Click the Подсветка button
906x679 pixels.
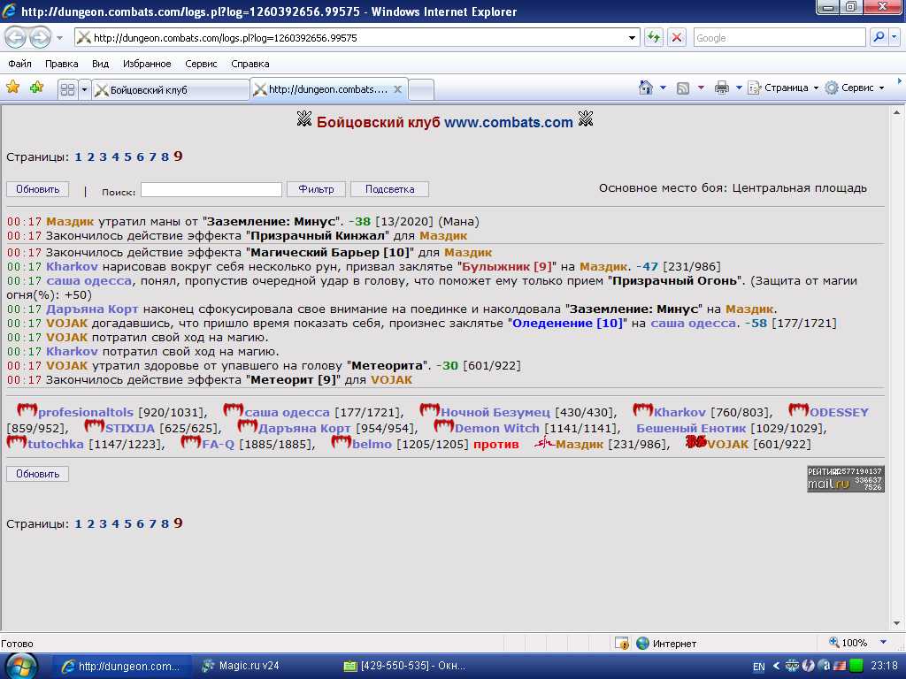click(x=390, y=189)
